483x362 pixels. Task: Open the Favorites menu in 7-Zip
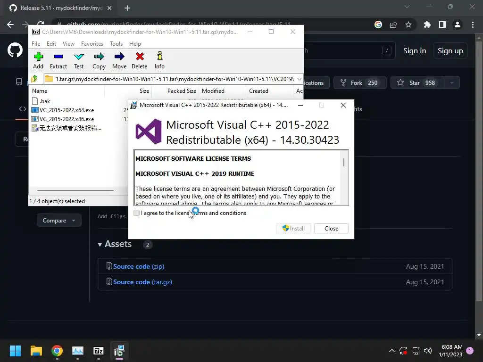click(92, 44)
